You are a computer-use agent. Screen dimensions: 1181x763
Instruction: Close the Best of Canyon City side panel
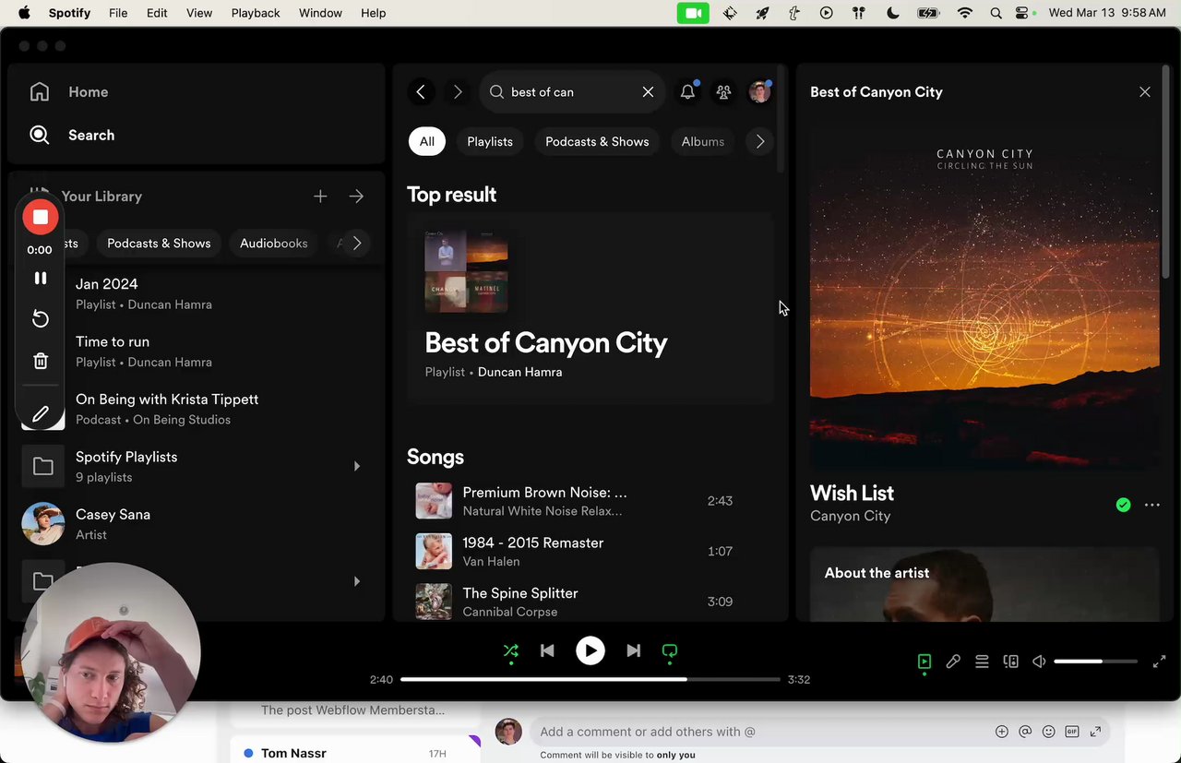1144,91
